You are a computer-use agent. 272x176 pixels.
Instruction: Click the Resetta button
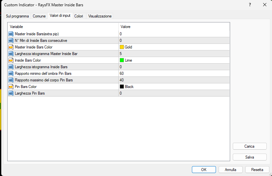point(257,170)
